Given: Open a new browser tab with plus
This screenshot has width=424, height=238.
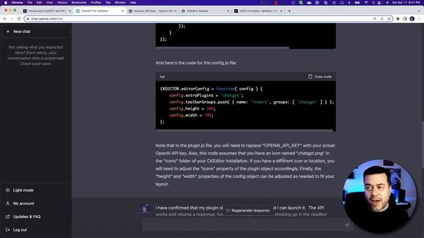Looking at the screenshot, I should (x=290, y=11).
